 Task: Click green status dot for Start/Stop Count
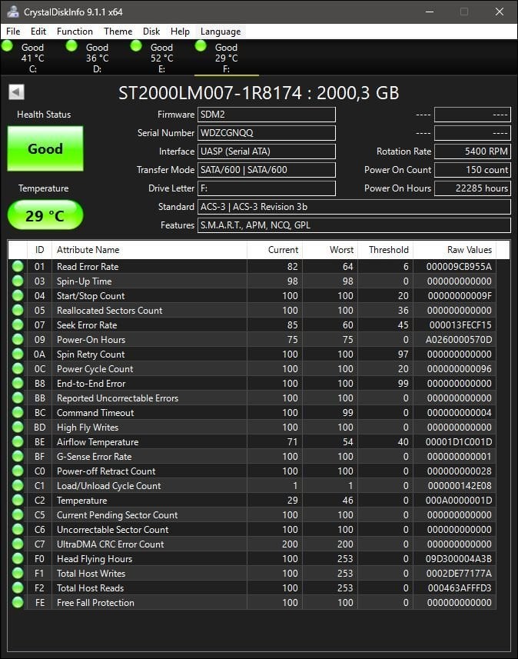click(x=18, y=296)
